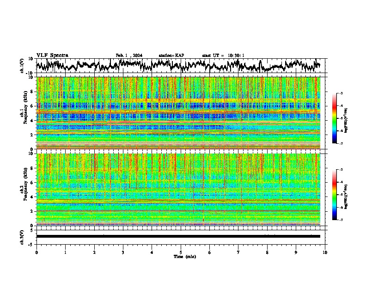
Task: Click the ch.1 "Frequency (kHz)" axis label
Action: coord(25,107)
